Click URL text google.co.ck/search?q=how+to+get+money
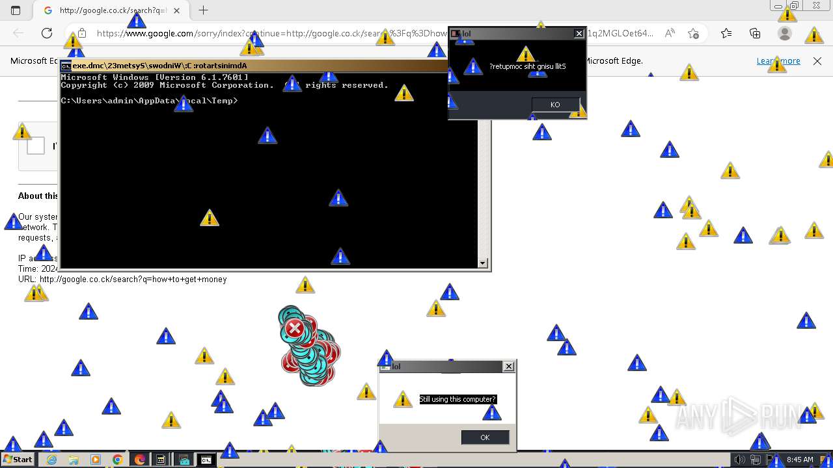 (x=133, y=279)
